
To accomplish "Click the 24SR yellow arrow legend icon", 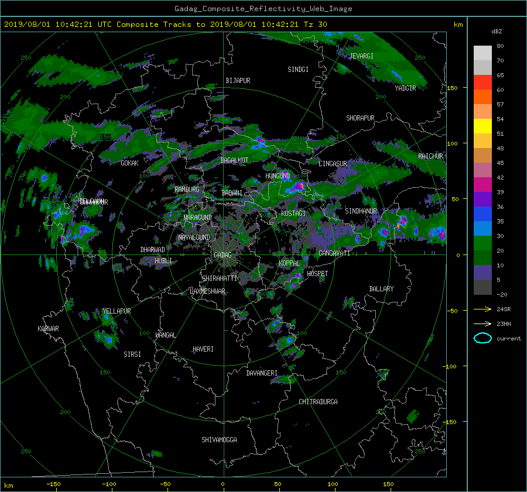I will 482,309.
